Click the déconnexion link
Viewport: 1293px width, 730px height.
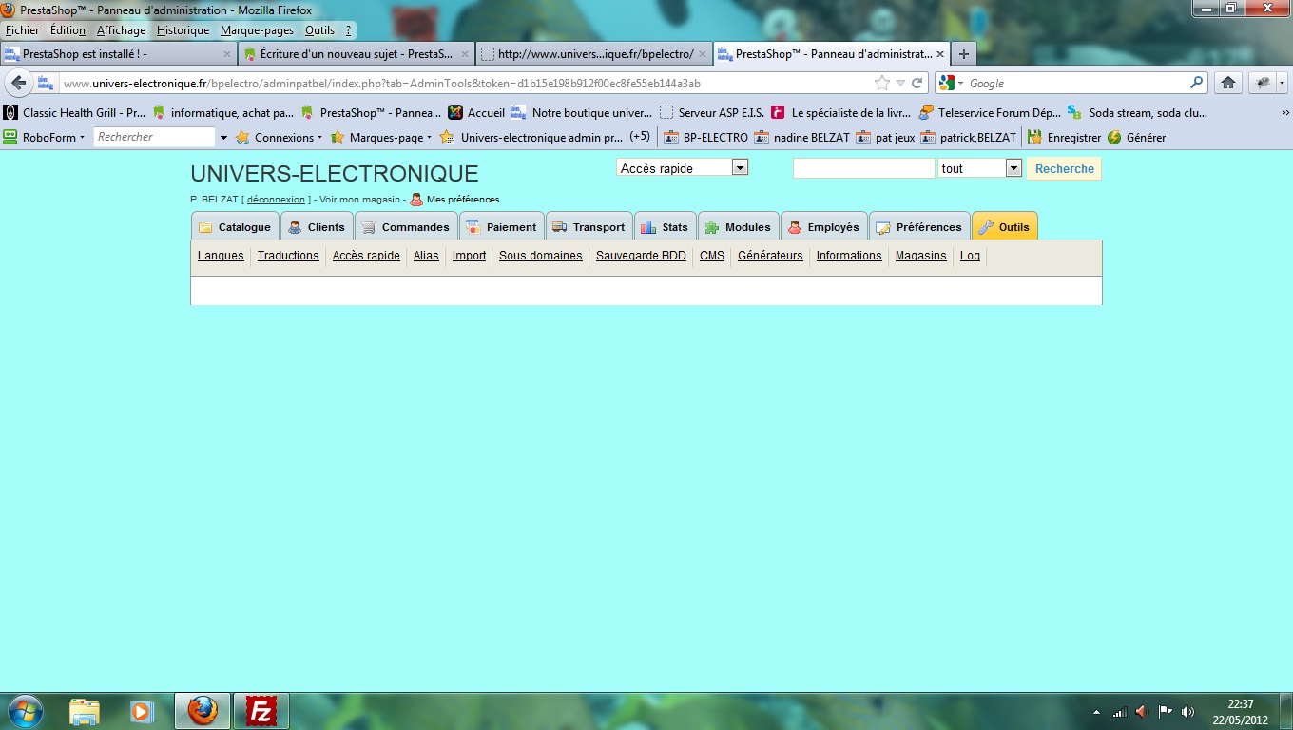click(276, 200)
